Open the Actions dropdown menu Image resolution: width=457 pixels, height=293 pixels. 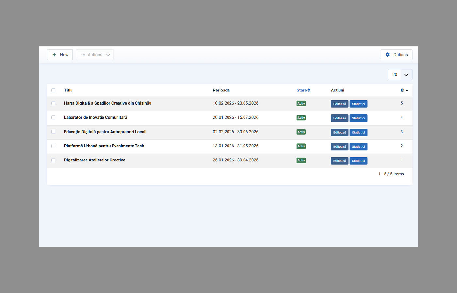point(95,55)
